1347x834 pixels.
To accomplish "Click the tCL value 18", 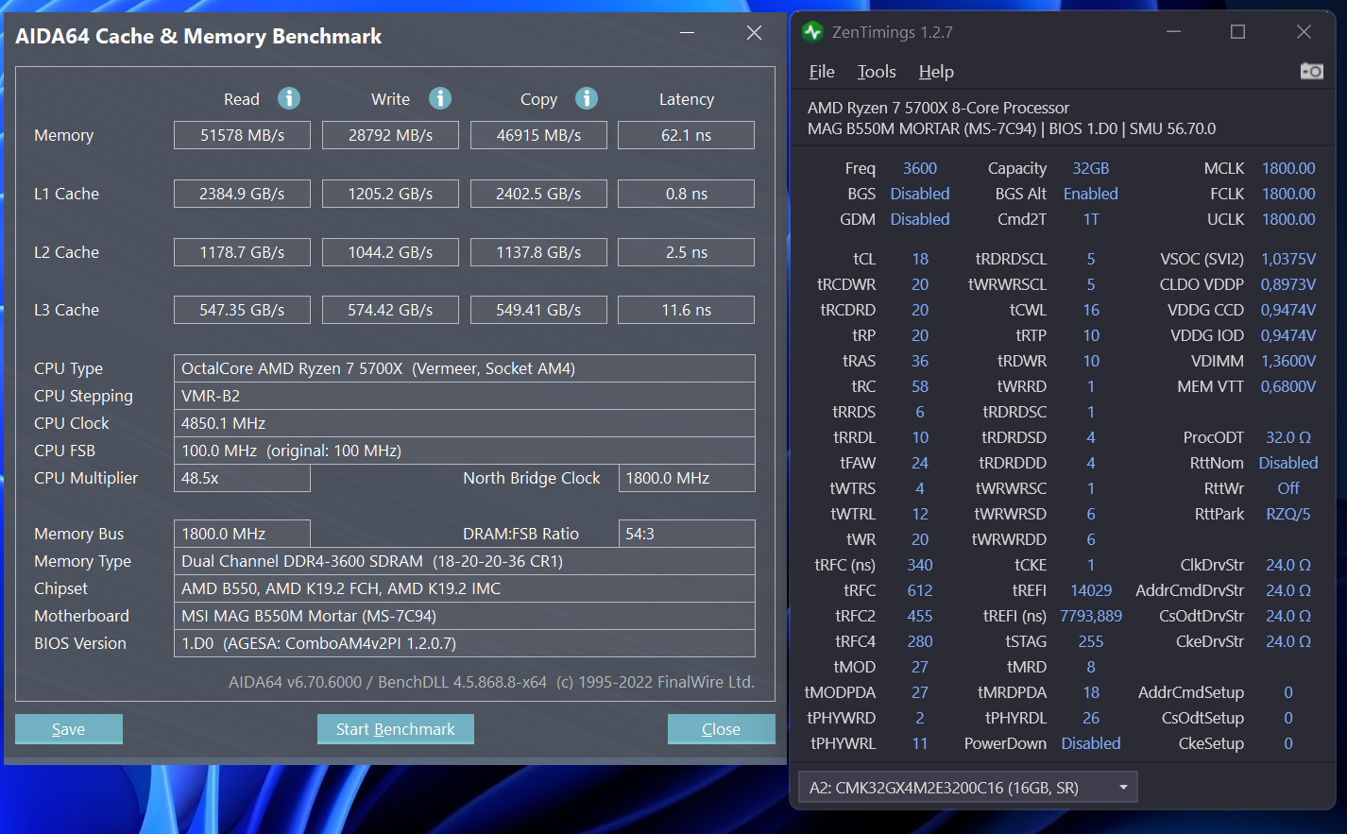I will coord(920,259).
